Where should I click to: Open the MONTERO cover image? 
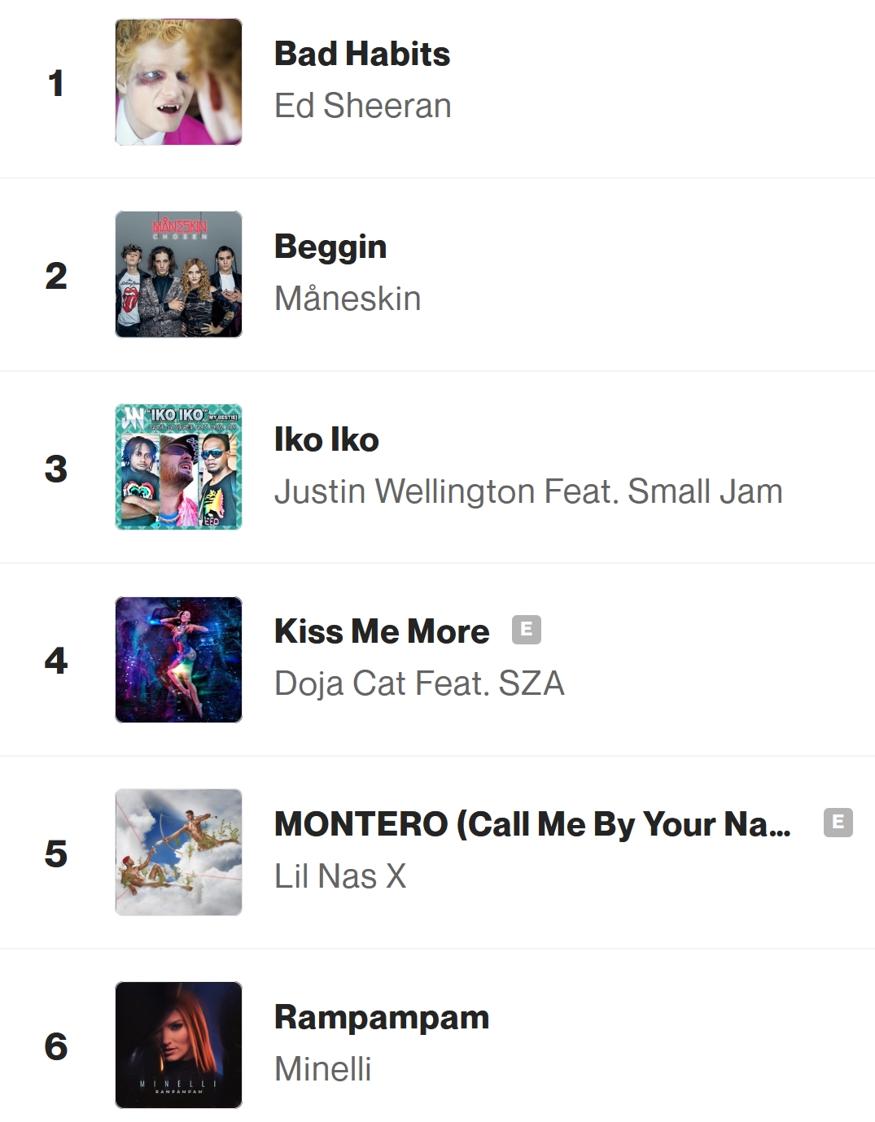point(178,852)
